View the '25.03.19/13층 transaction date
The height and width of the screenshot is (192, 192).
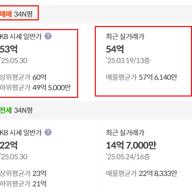[128, 60]
